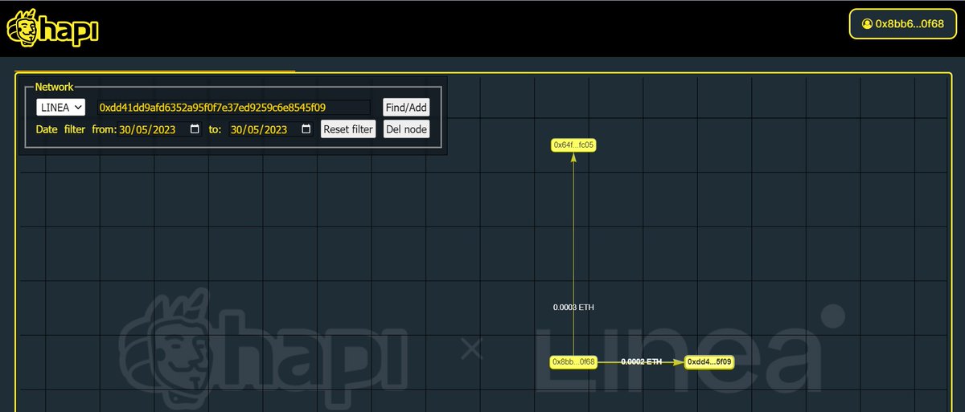Viewport: 965px width, 412px height.
Task: Open calendar picker for the 'from' date
Action: point(195,129)
